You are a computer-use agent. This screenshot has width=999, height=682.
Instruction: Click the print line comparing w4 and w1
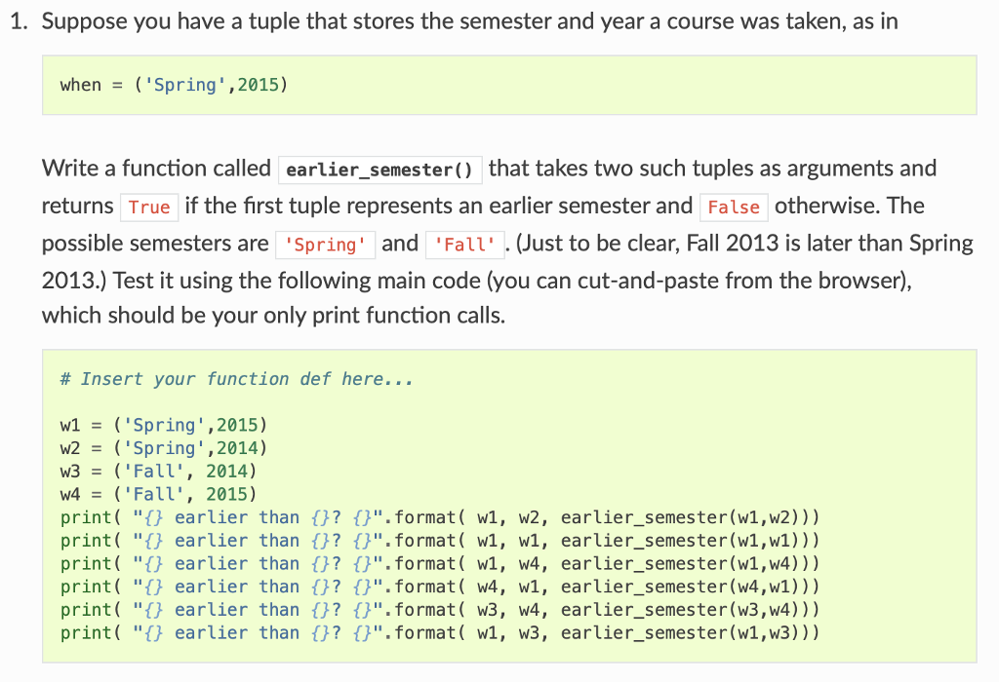coord(439,586)
